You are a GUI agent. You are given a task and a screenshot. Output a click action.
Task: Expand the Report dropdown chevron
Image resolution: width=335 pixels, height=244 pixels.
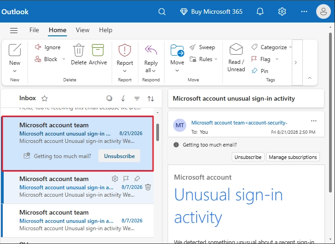[x=125, y=71]
